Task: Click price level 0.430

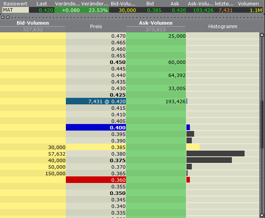Action: pos(118,88)
